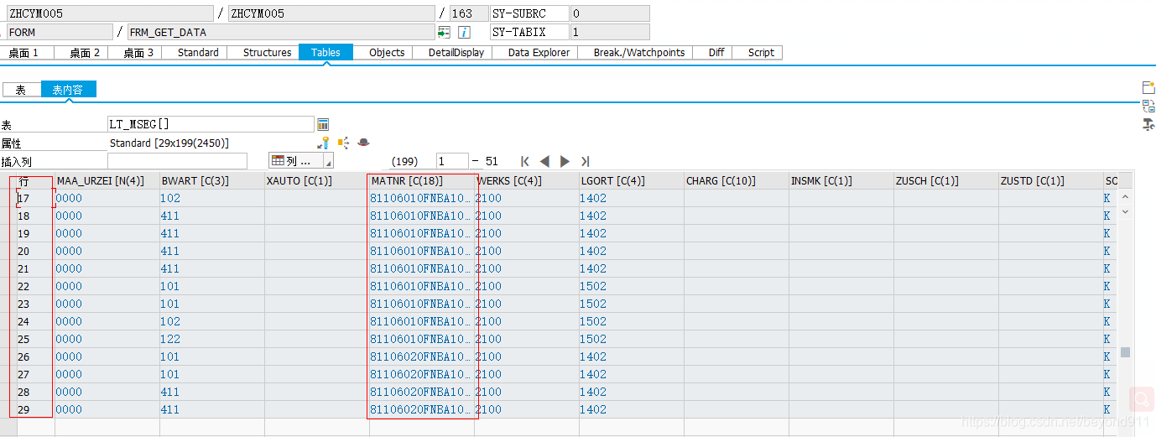
Task: Open the DetailDisplay tab
Action: point(456,52)
